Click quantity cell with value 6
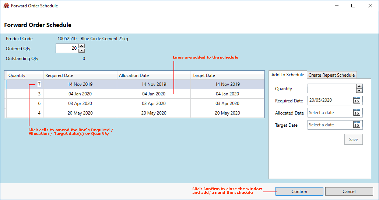Viewport: 379px width, 200px height. coord(25,103)
